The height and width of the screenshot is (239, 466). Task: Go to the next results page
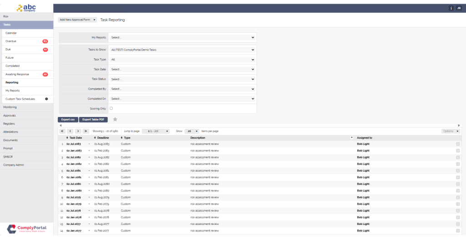[x=78, y=131]
